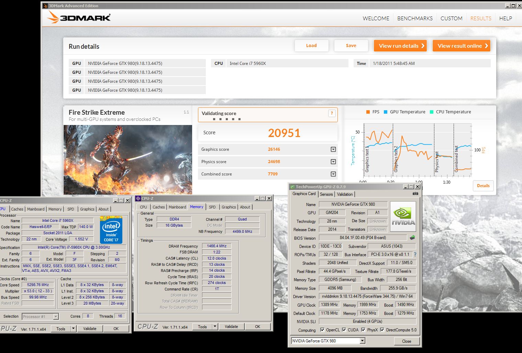Toggle the CUDA checkbox in GPU-Z

344,330
